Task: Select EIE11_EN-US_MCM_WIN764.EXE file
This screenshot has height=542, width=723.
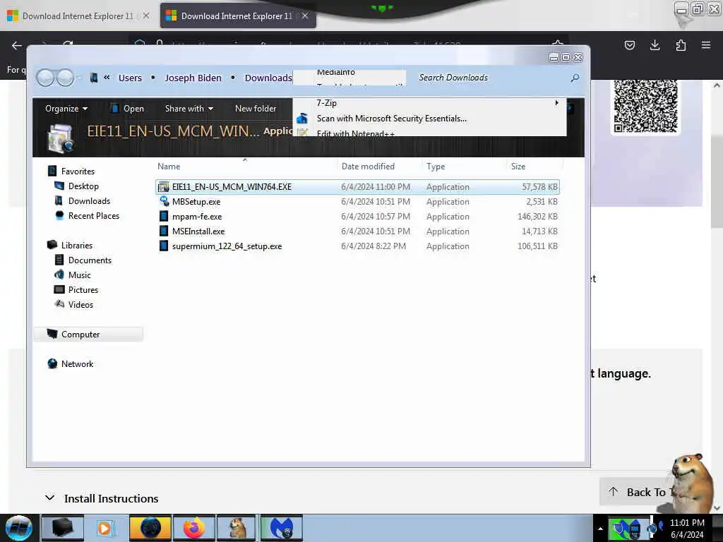Action: [x=357, y=186]
